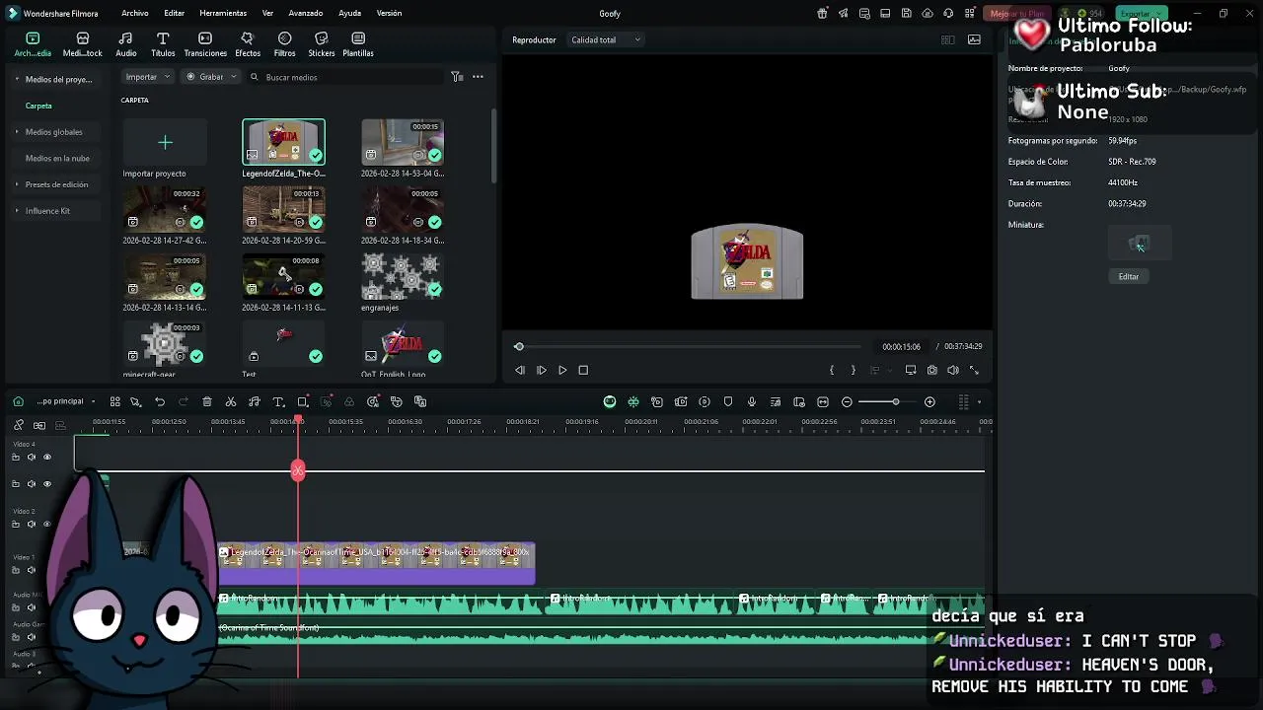Toggle Video 4 track visibility eye
1263x710 pixels.
coord(46,457)
